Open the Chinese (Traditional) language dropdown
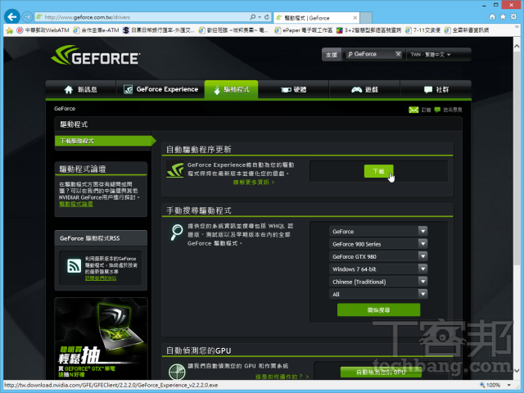Screen dimensions: 524x393 point(378,282)
